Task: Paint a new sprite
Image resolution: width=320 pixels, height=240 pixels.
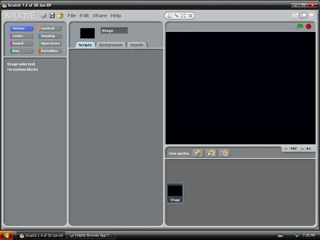Action: pos(198,153)
